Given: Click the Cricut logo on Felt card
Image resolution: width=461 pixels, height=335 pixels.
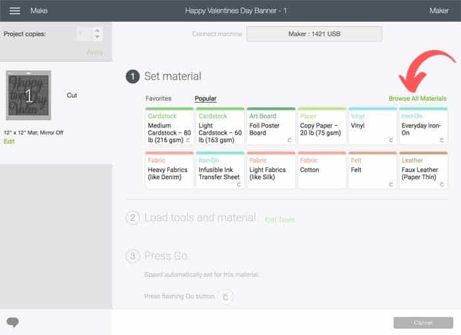Looking at the screenshot, I should tap(391, 184).
